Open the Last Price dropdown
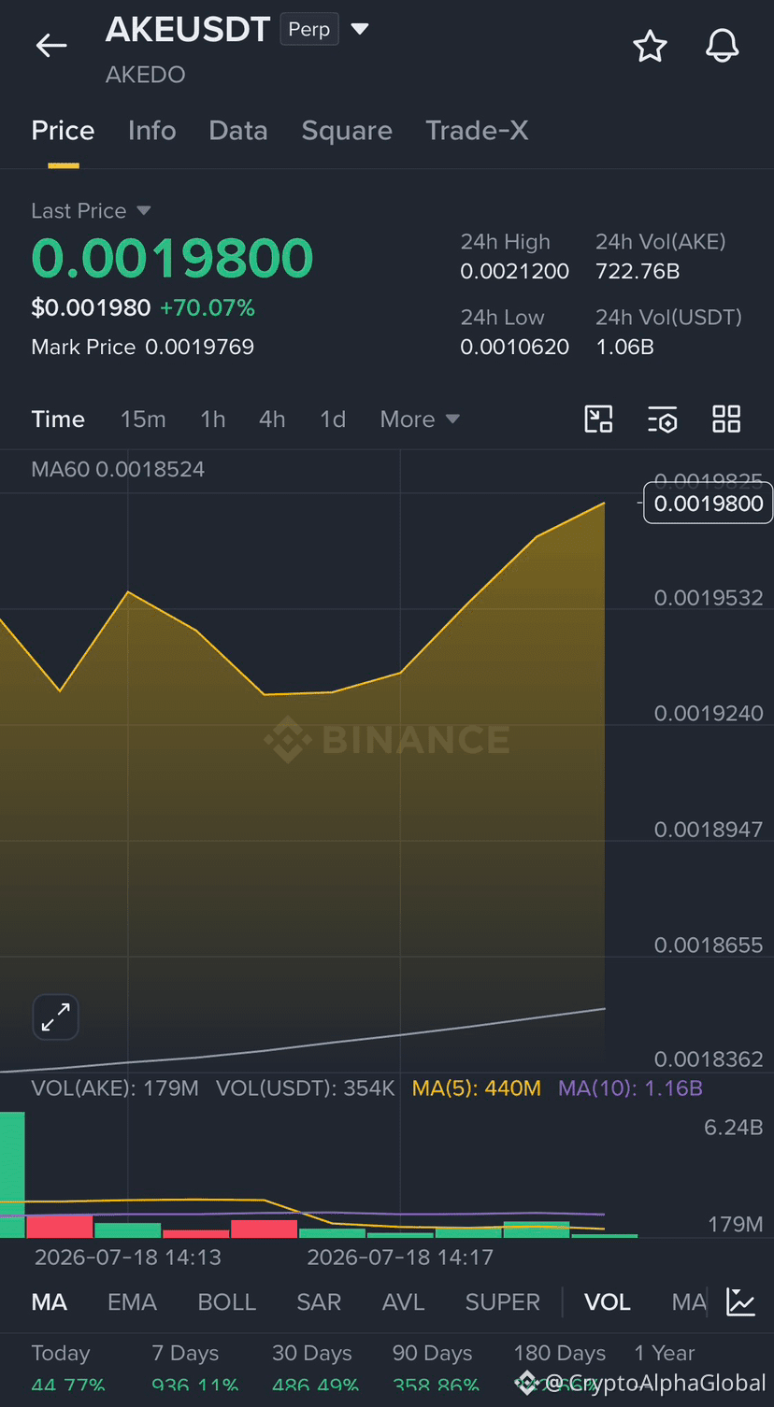Viewport: 774px width, 1407px height. (x=91, y=211)
